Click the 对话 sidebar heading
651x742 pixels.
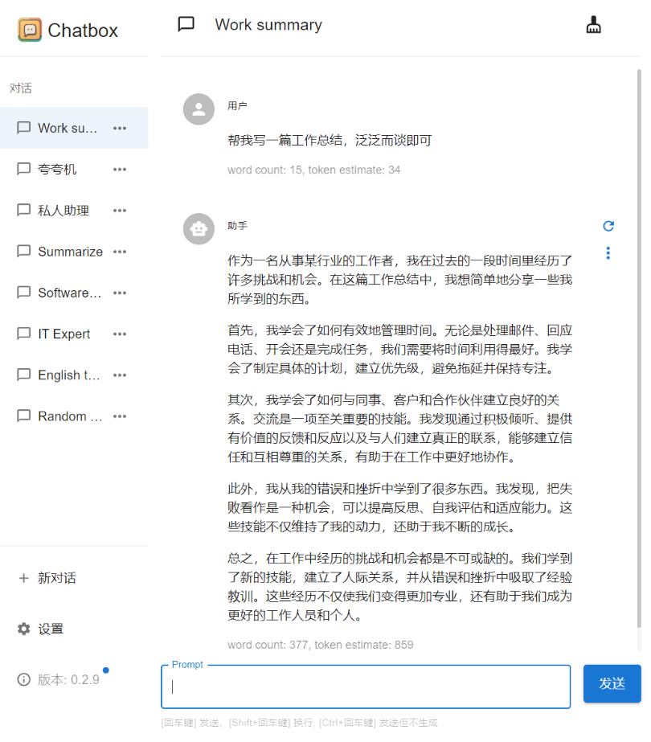click(20, 88)
